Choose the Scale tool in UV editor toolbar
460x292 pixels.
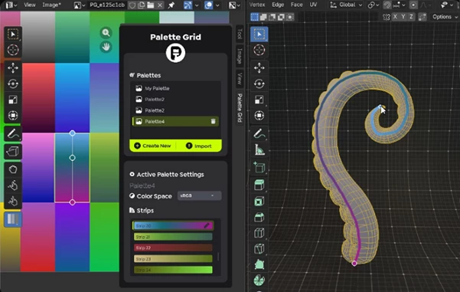pos(13,100)
